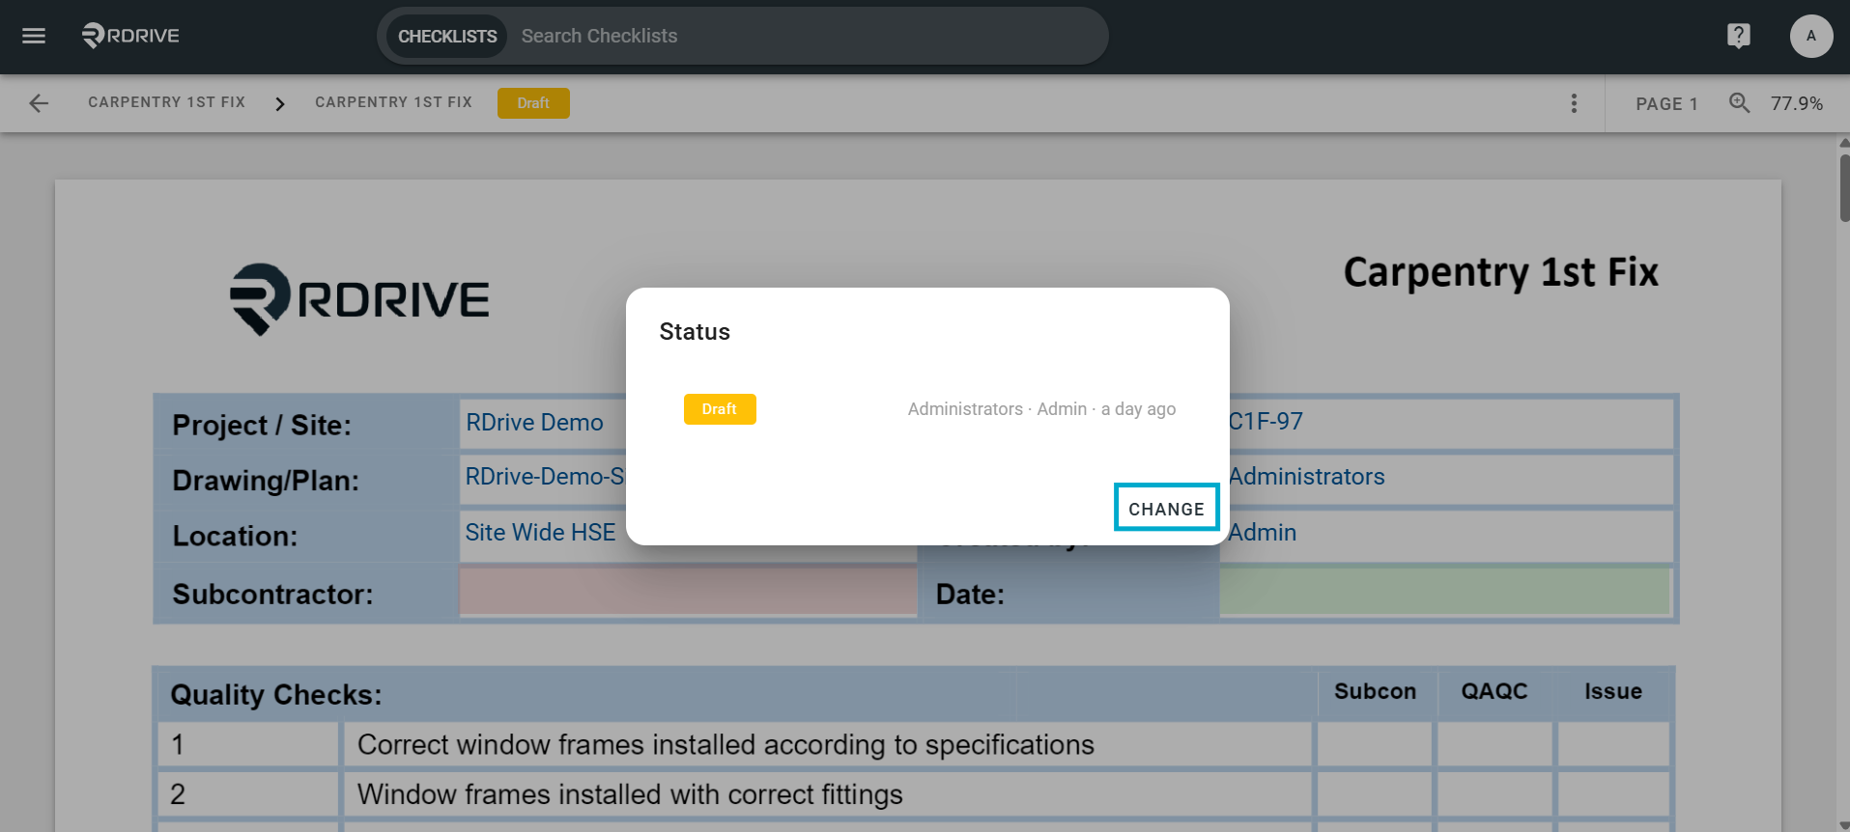Click the Status dialog title
This screenshot has height=832, width=1850.
pyautogui.click(x=695, y=332)
